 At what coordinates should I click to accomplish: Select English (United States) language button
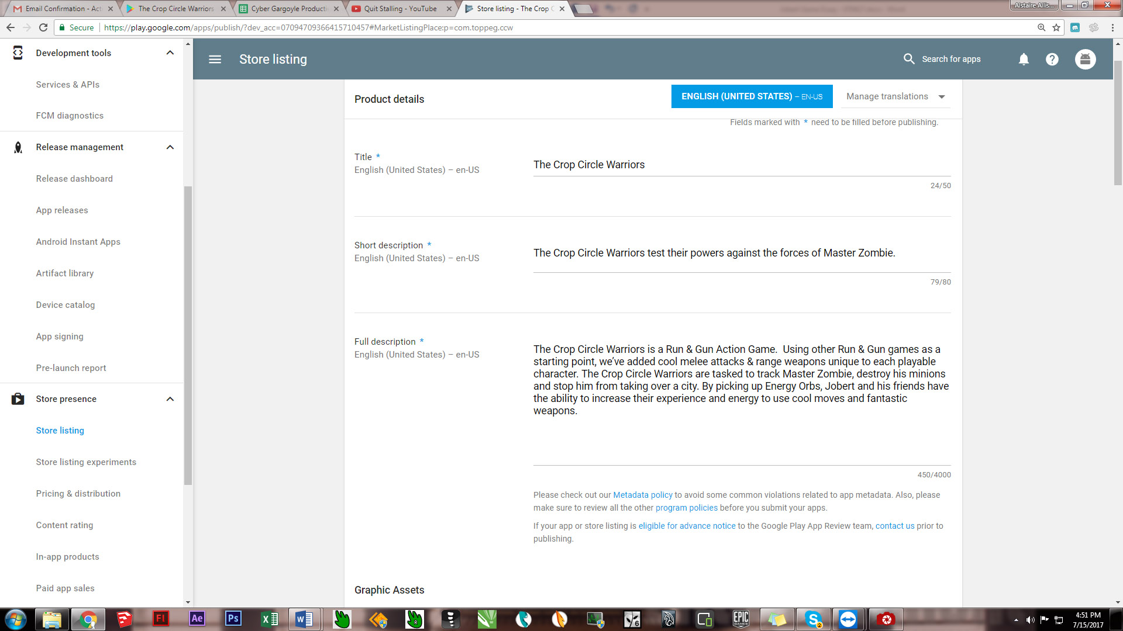pos(752,96)
